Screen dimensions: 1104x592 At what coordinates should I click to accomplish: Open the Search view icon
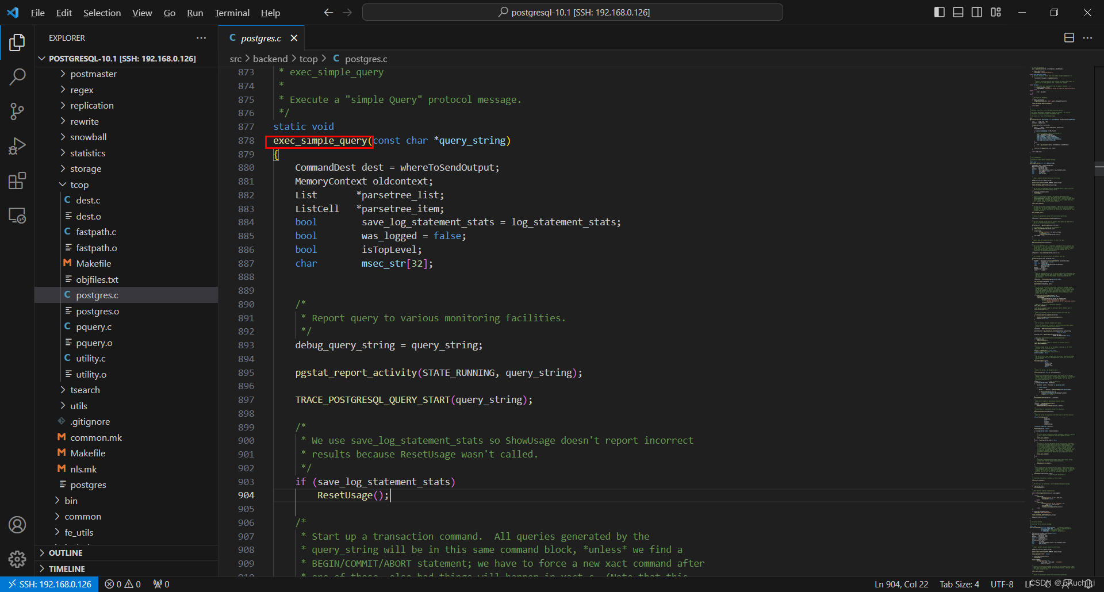[17, 76]
